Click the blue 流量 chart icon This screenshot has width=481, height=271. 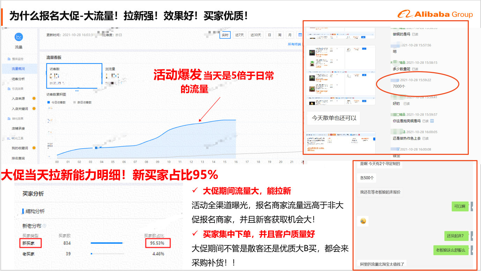pos(18,37)
